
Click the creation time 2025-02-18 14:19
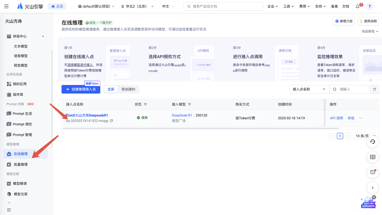291,118
